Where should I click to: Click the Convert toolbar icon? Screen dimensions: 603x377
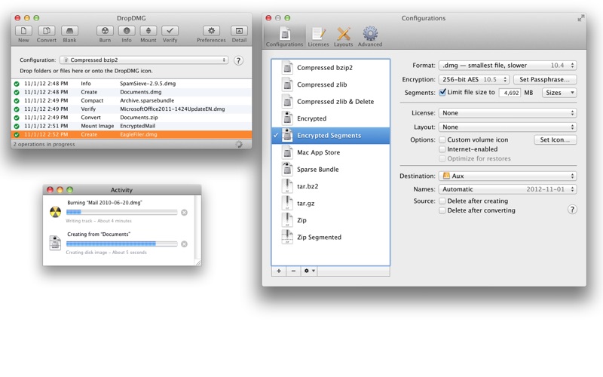point(47,32)
